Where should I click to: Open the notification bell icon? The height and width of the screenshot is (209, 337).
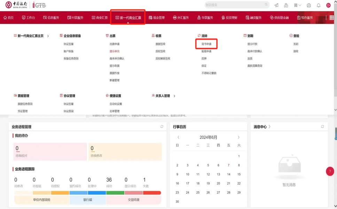point(318,5)
